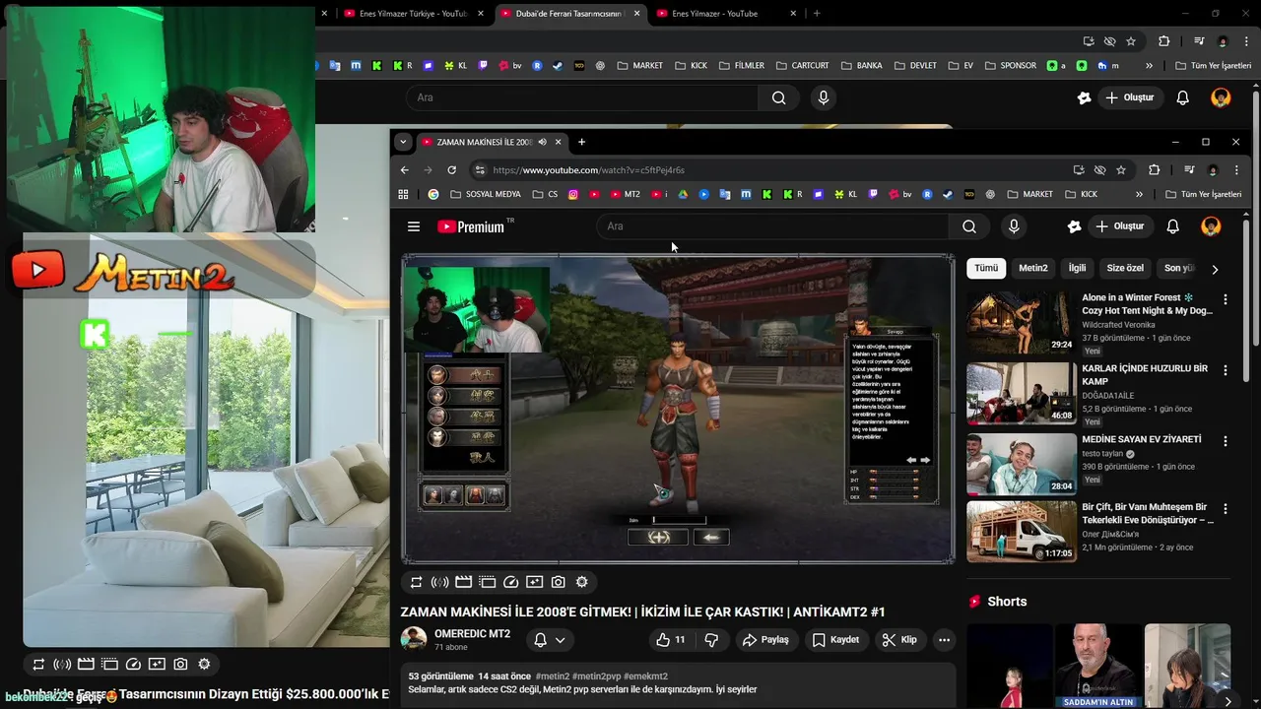
Task: Toggle the picture-in-picture sparkle icon under video
Action: coord(535,582)
